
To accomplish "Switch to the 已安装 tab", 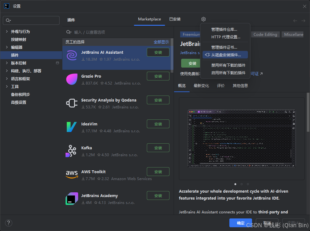I will click(175, 19).
